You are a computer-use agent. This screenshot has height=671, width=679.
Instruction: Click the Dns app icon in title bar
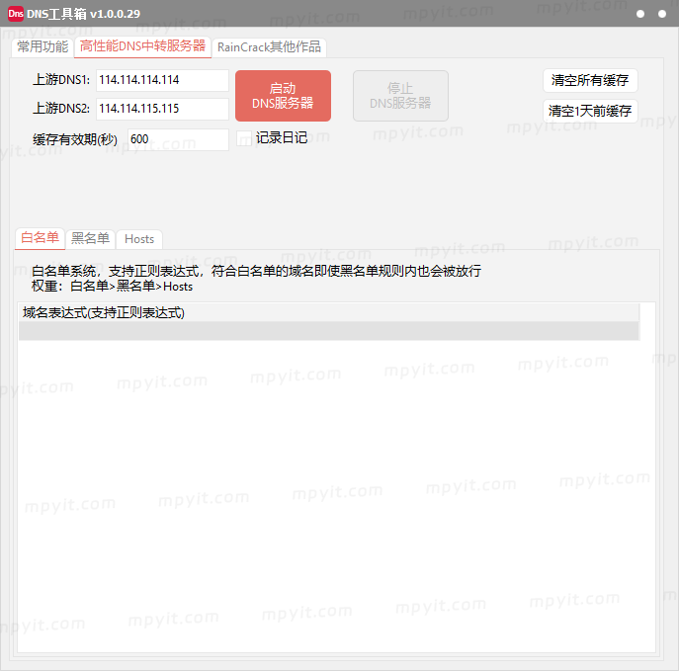[16, 14]
